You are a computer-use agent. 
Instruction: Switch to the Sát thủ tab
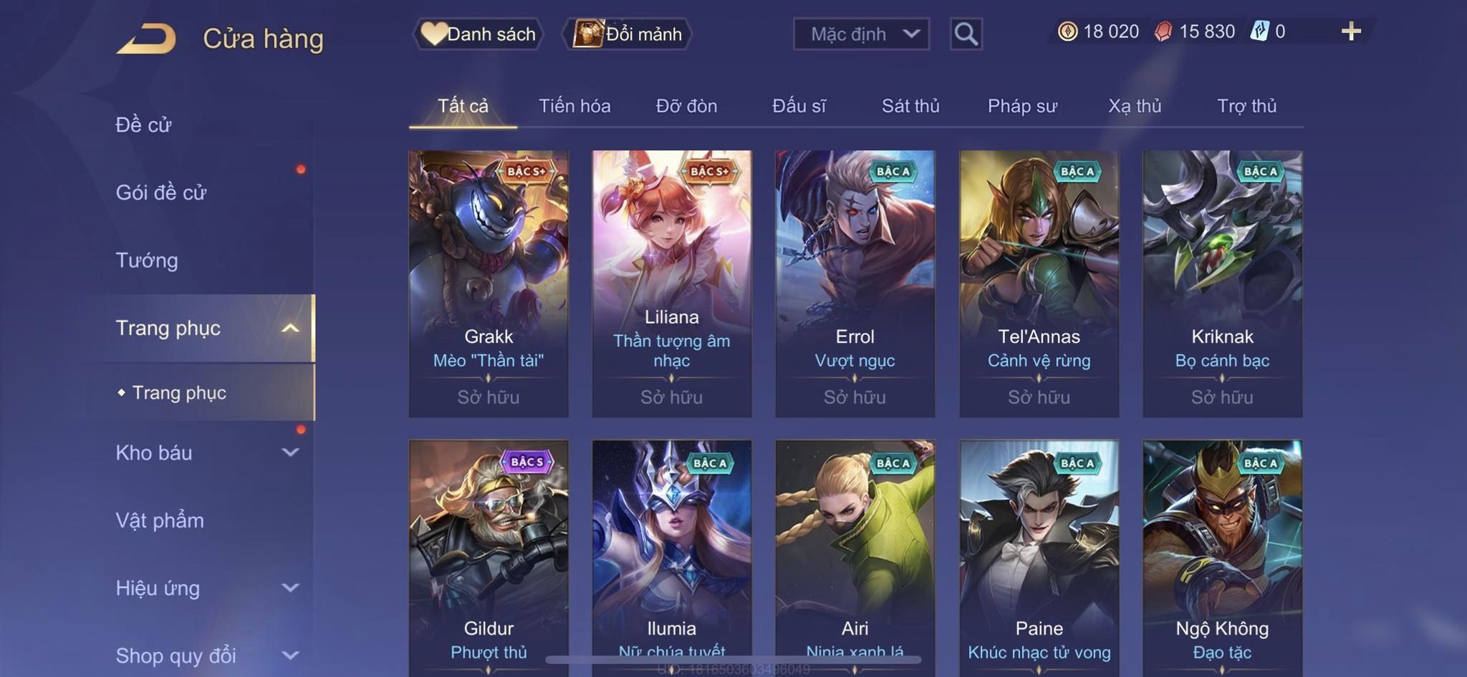pyautogui.click(x=910, y=106)
